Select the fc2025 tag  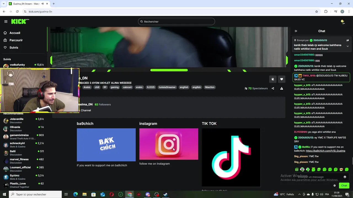pos(151,87)
